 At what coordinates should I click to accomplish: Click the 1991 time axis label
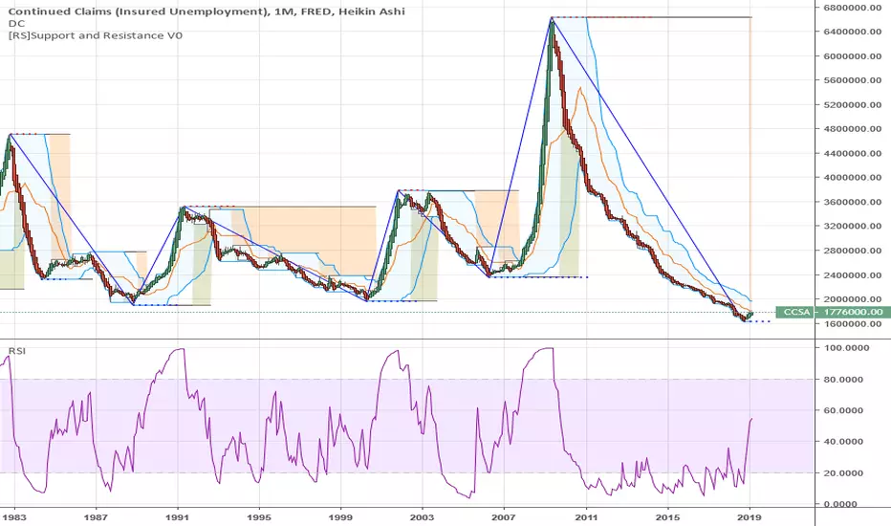pos(177,516)
